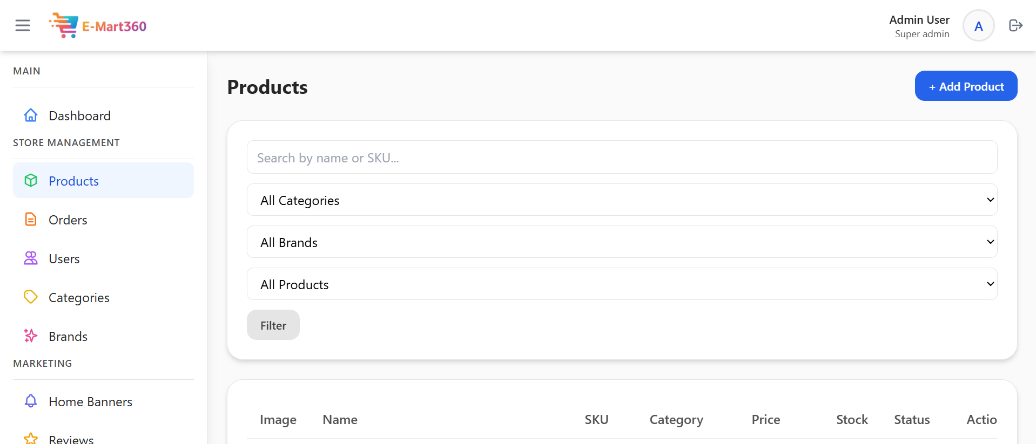Click the Orders document icon

click(31, 220)
